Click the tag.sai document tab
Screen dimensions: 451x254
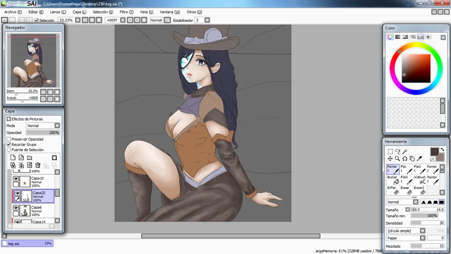coord(27,243)
